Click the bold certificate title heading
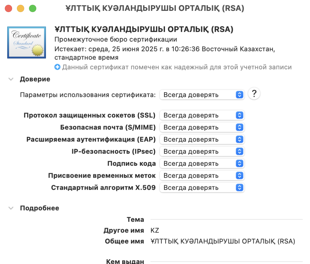The image size is (310, 264). point(144,29)
